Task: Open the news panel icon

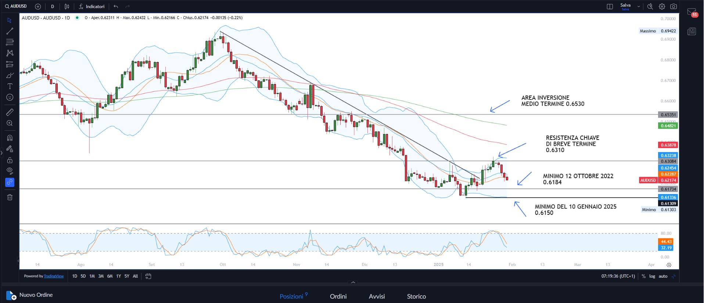Action: click(692, 31)
